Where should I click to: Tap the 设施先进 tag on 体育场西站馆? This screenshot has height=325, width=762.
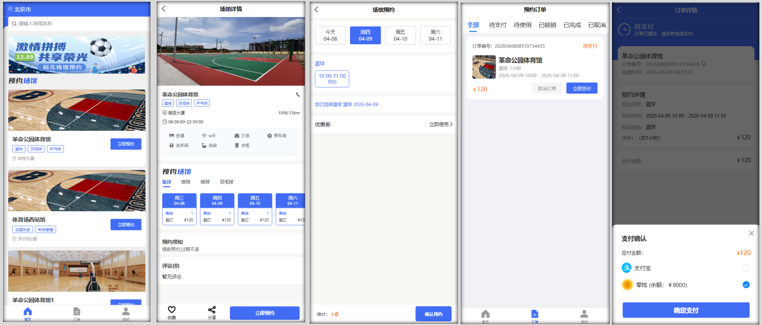tap(23, 230)
